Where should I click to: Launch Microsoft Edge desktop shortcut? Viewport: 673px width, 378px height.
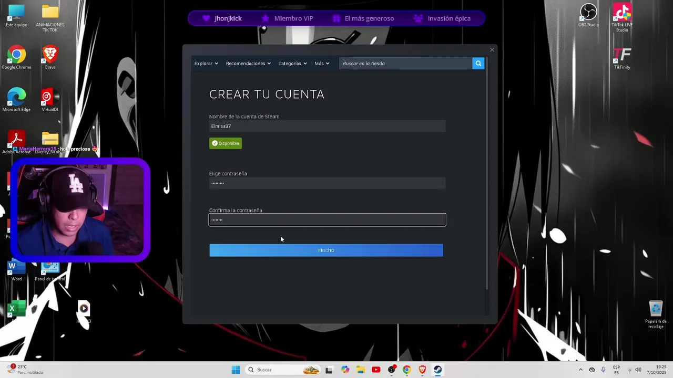16,100
